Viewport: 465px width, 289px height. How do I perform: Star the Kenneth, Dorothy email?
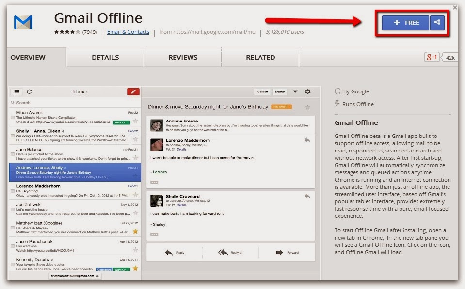click(x=135, y=268)
